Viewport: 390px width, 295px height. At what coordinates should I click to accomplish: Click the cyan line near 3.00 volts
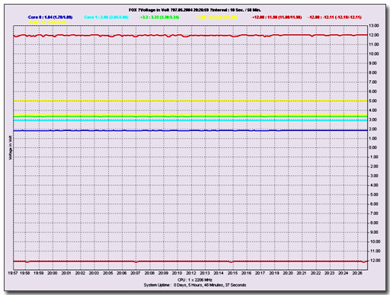click(x=190, y=120)
